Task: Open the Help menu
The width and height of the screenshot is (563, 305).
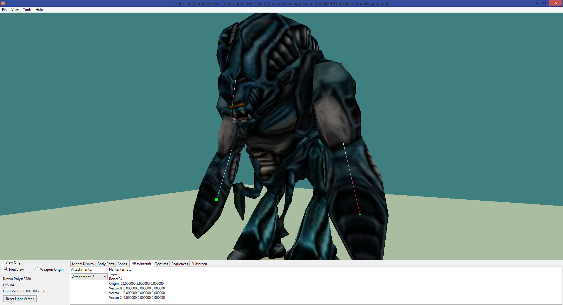Action: click(x=39, y=10)
